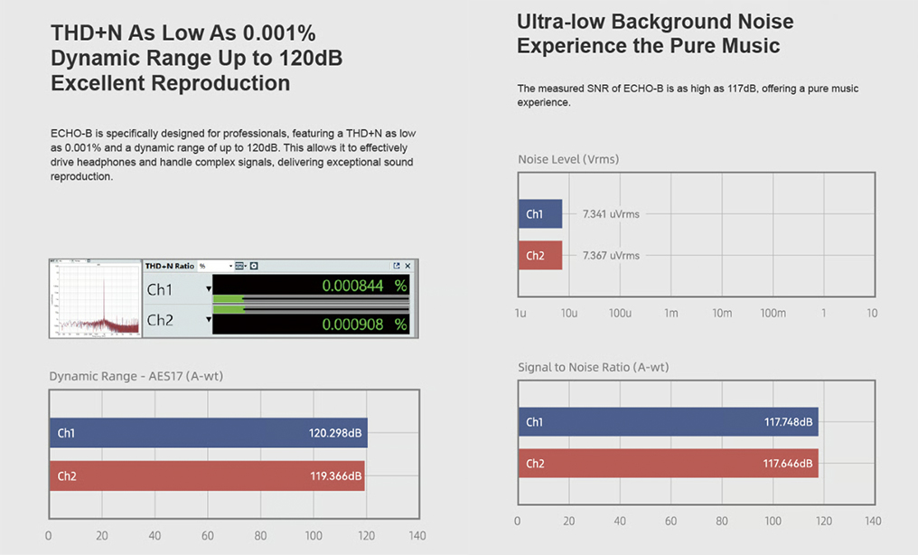Click the Ch2 label in the THD+N meter
Image resolution: width=918 pixels, height=555 pixels.
[x=160, y=320]
